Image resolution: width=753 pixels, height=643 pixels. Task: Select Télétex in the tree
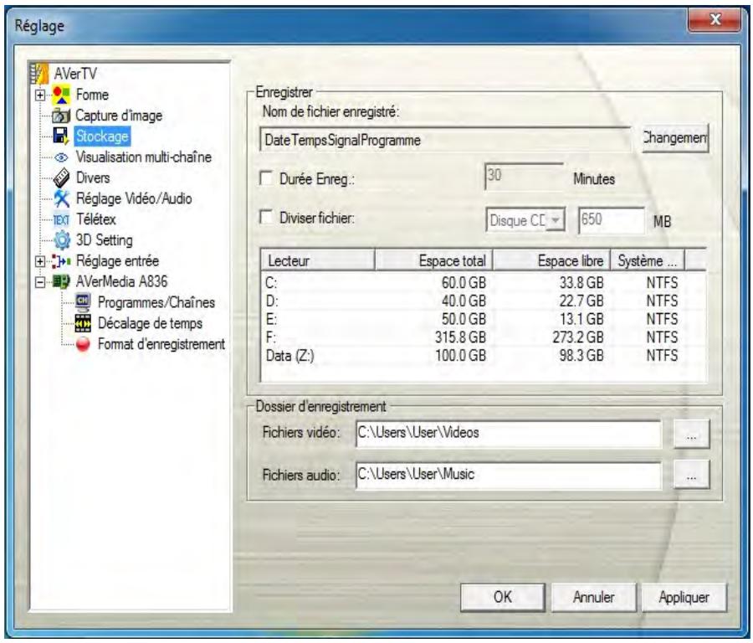point(96,219)
